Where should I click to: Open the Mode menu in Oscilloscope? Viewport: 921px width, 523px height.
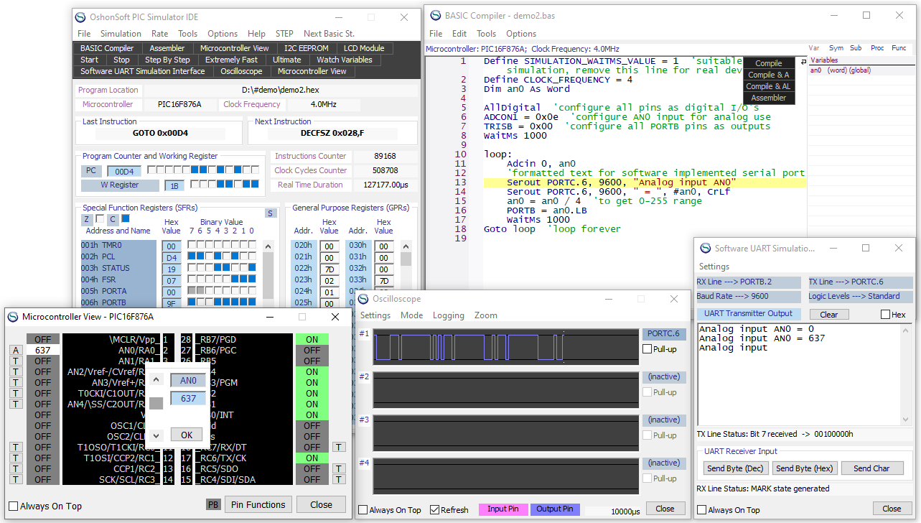pos(412,315)
